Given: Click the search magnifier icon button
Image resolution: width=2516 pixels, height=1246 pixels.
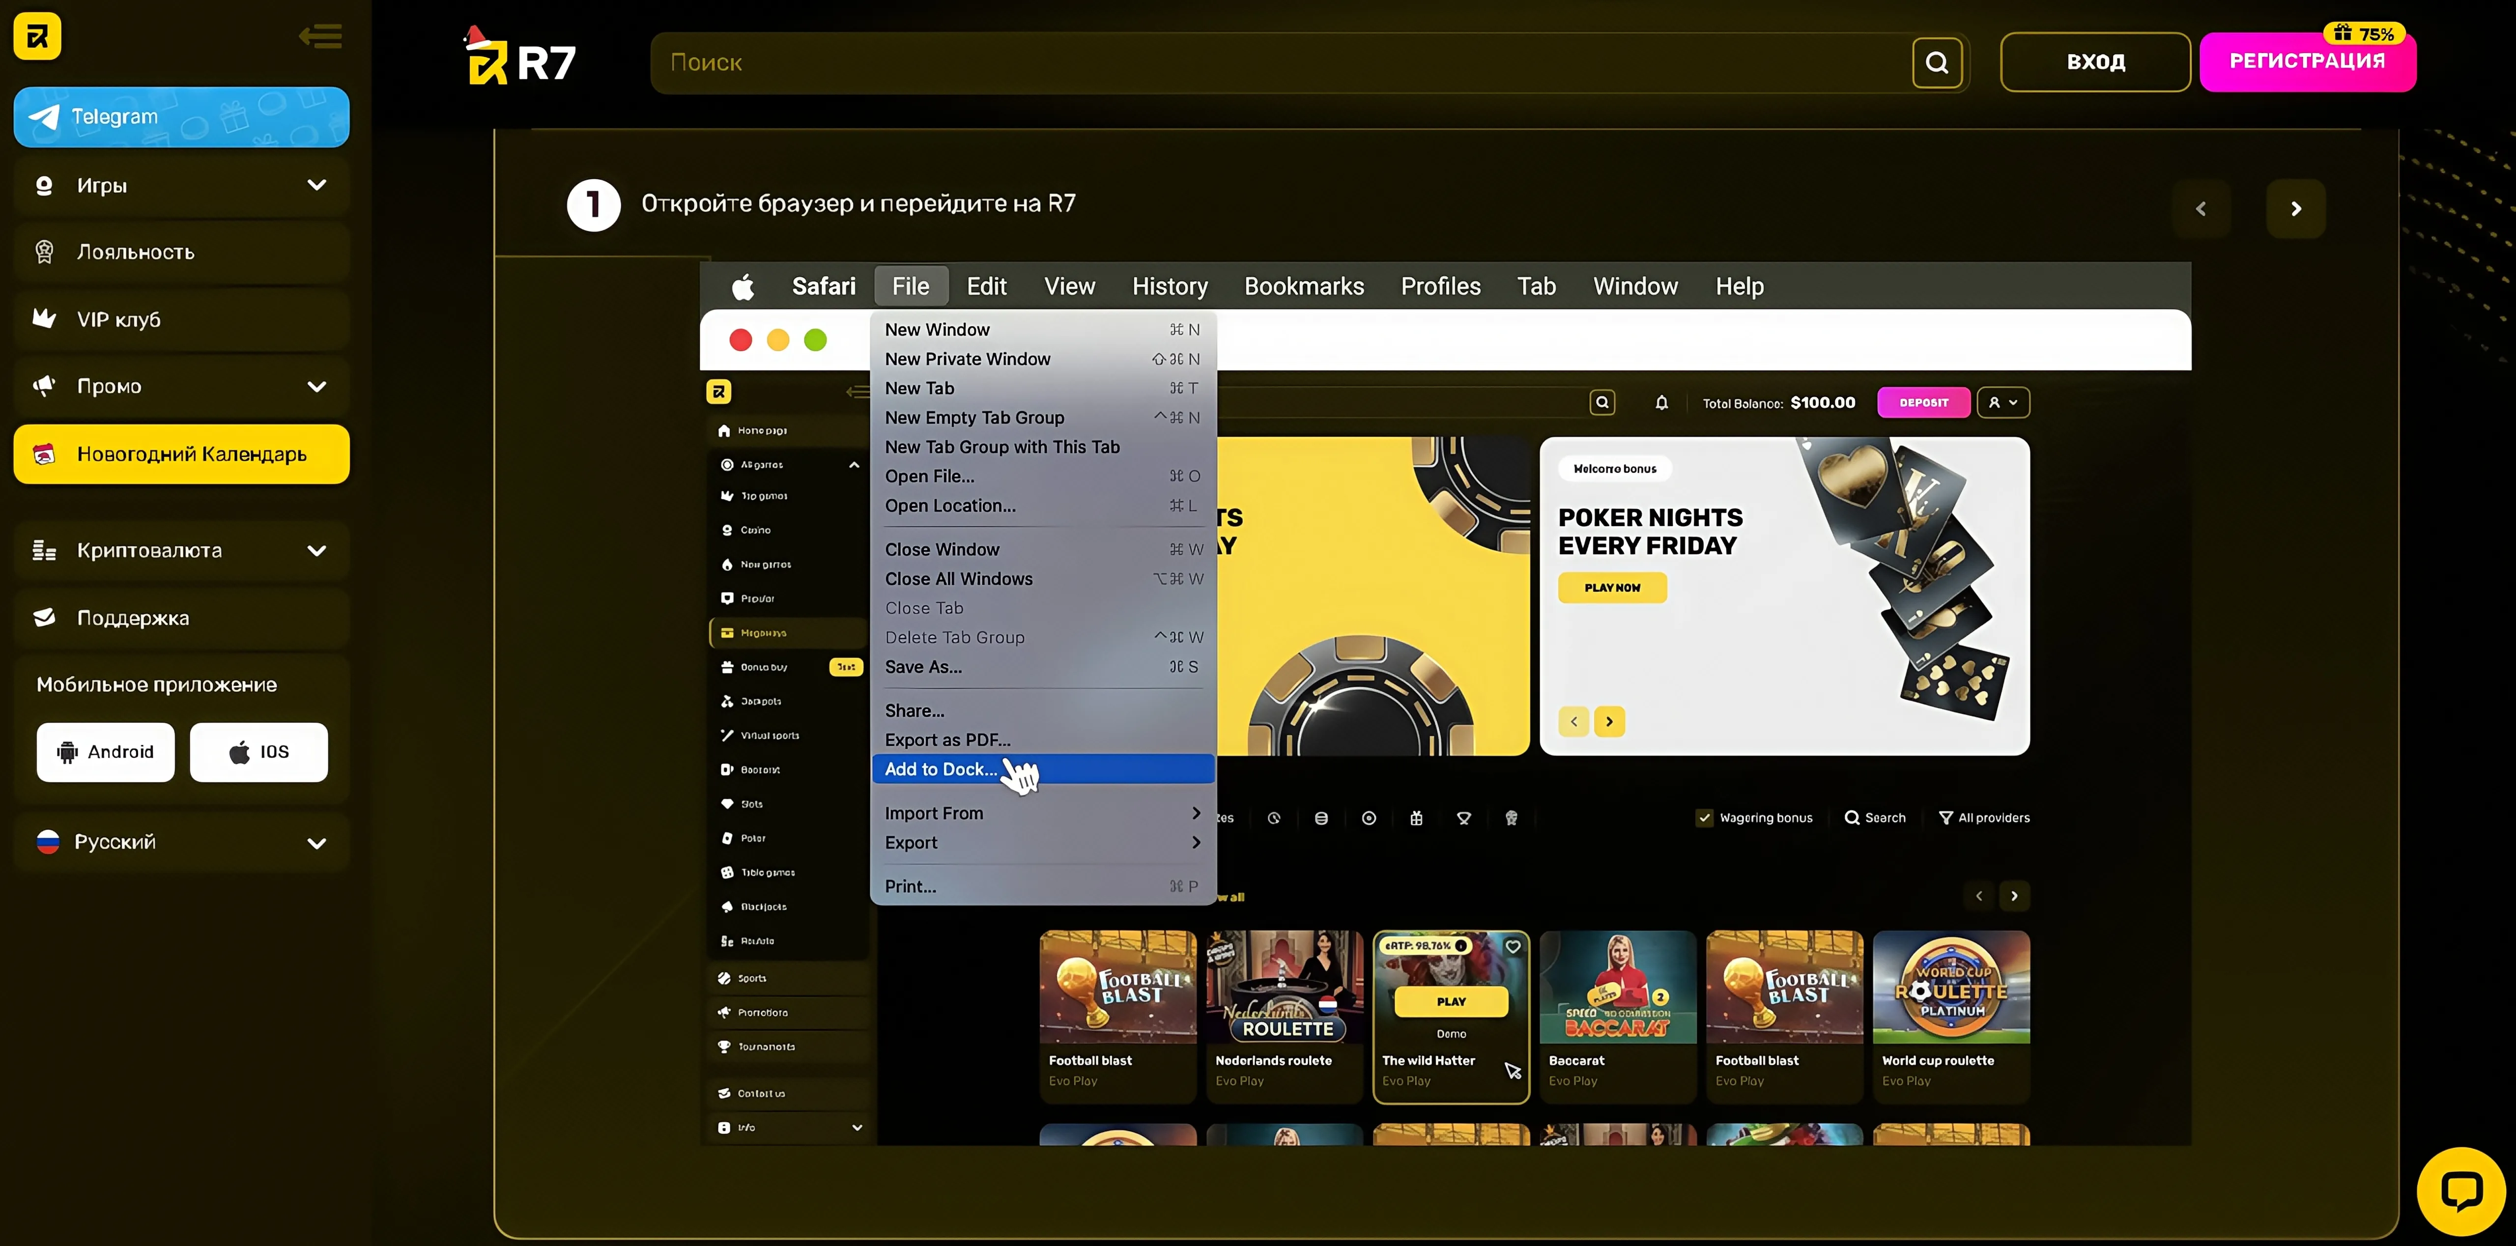Looking at the screenshot, I should point(1937,62).
